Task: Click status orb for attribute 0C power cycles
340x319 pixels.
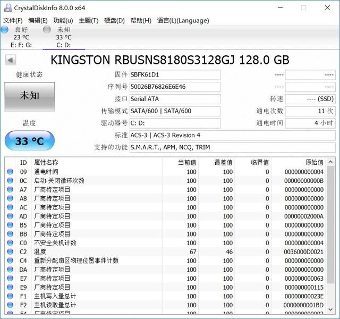Action: [x=10, y=181]
